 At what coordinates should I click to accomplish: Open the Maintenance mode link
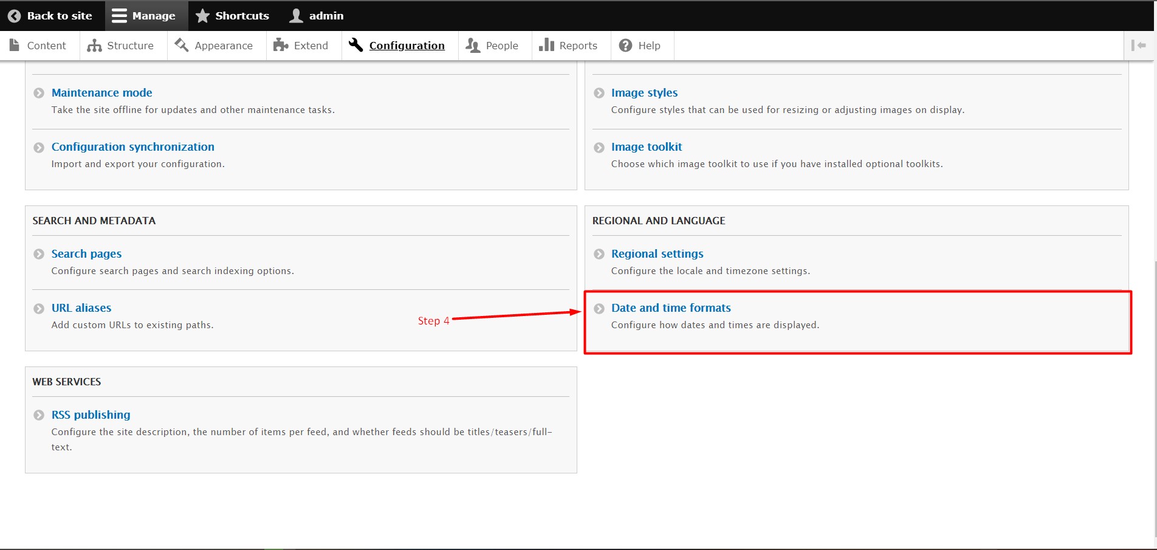pyautogui.click(x=102, y=92)
